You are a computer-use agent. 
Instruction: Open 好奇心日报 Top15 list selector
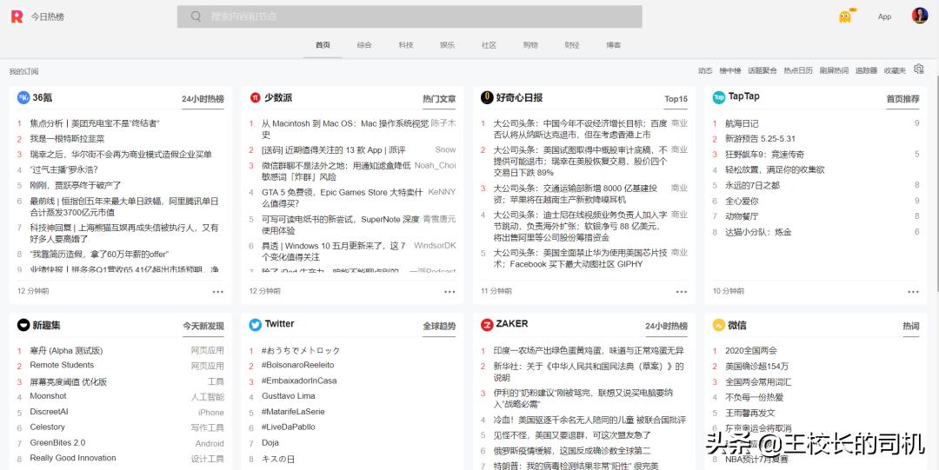[676, 99]
